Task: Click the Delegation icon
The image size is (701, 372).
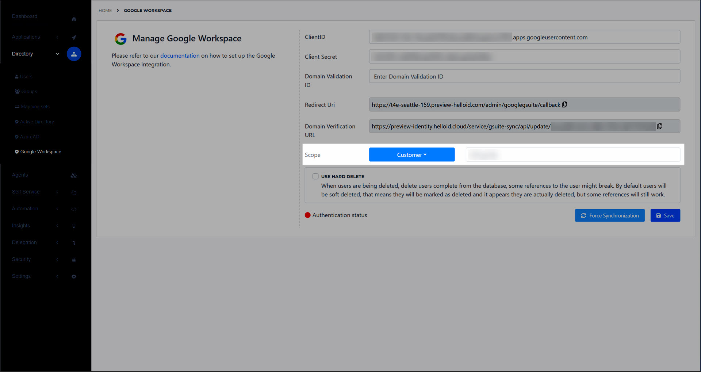Action: 74,243
